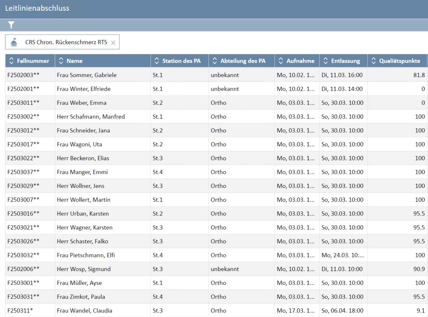
Task: Click the name Frau Pietschmann, Elfi
Action: [86, 255]
